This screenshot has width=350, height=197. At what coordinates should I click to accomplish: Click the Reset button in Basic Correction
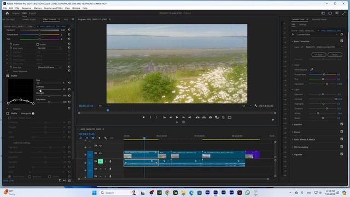click(x=335, y=55)
